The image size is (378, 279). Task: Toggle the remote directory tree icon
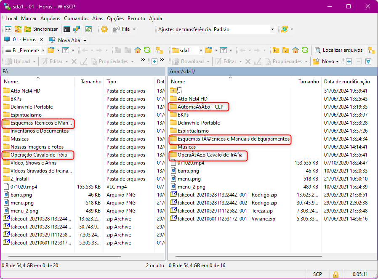click(x=371, y=50)
